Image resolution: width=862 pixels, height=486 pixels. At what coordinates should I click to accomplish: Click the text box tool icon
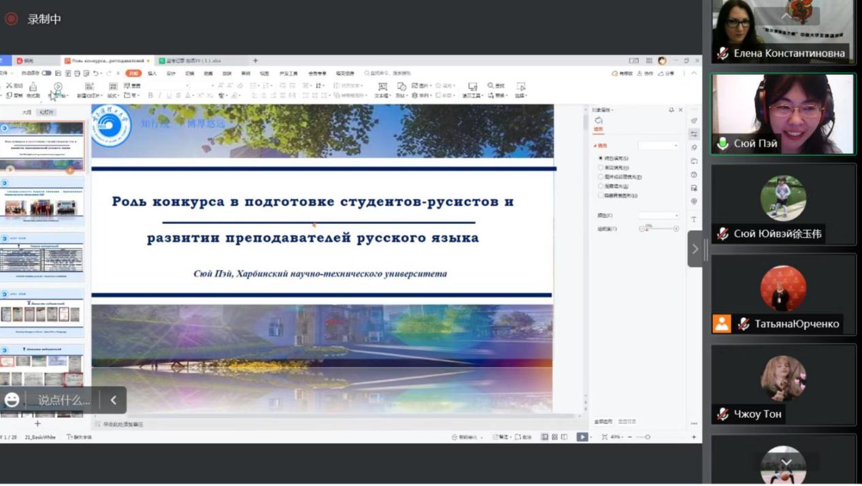pyautogui.click(x=382, y=87)
